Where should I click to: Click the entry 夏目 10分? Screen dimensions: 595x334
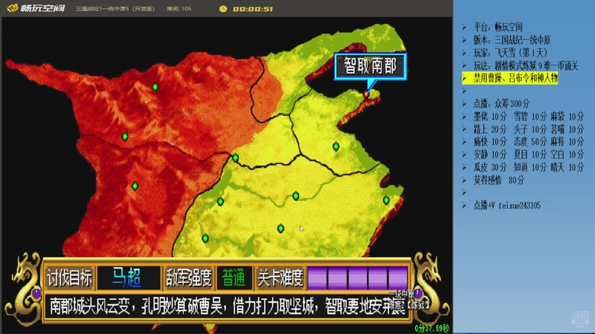(x=530, y=154)
